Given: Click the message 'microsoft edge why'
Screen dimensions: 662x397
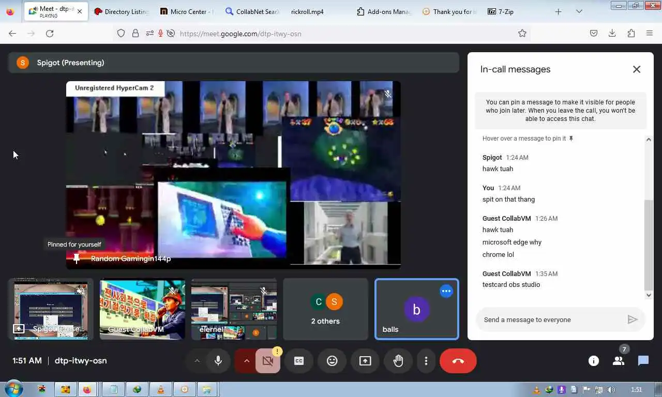Looking at the screenshot, I should click(512, 242).
